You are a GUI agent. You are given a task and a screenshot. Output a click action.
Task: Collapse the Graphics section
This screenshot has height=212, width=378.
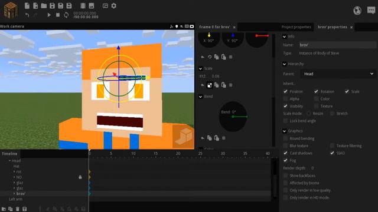[284, 131]
